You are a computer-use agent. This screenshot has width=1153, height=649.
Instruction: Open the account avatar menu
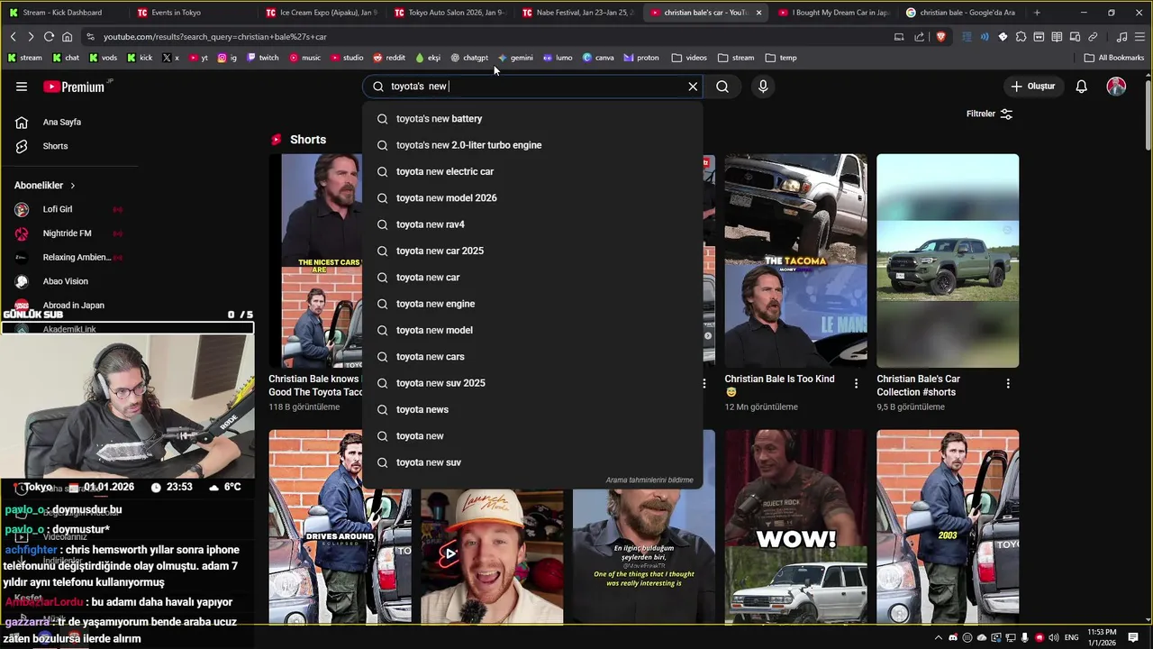pos(1116,87)
